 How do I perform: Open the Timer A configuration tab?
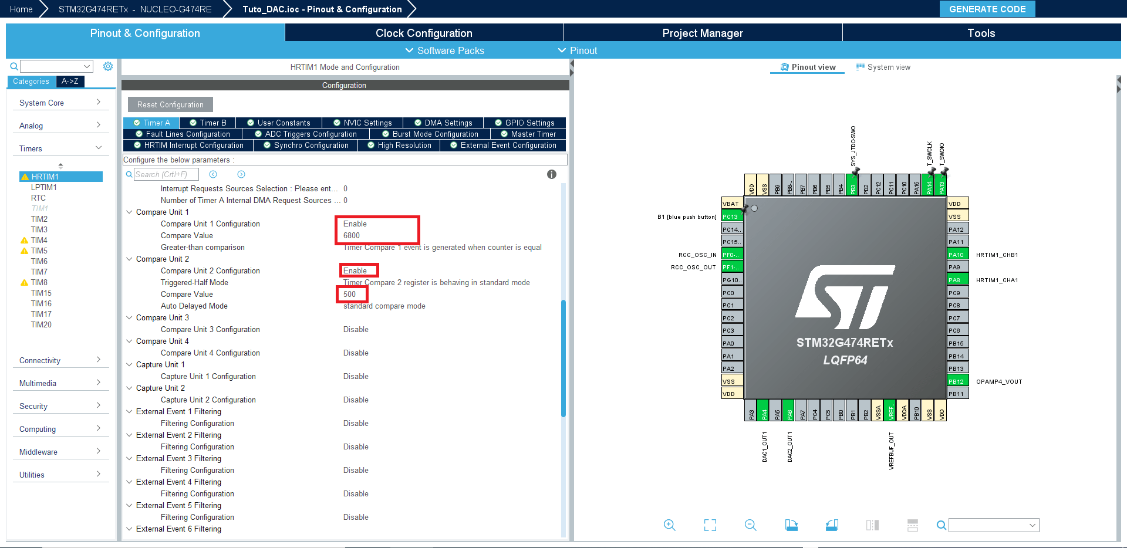coord(151,123)
